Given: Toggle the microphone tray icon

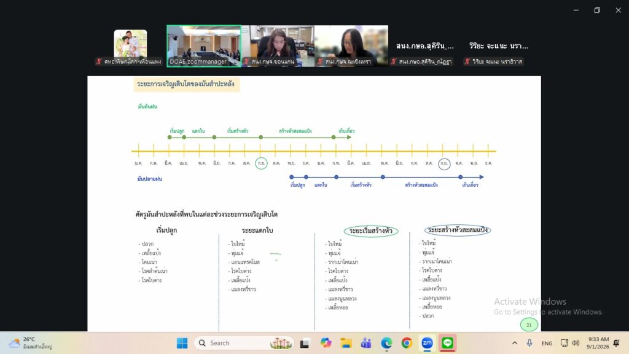Looking at the screenshot, I should point(529,343).
